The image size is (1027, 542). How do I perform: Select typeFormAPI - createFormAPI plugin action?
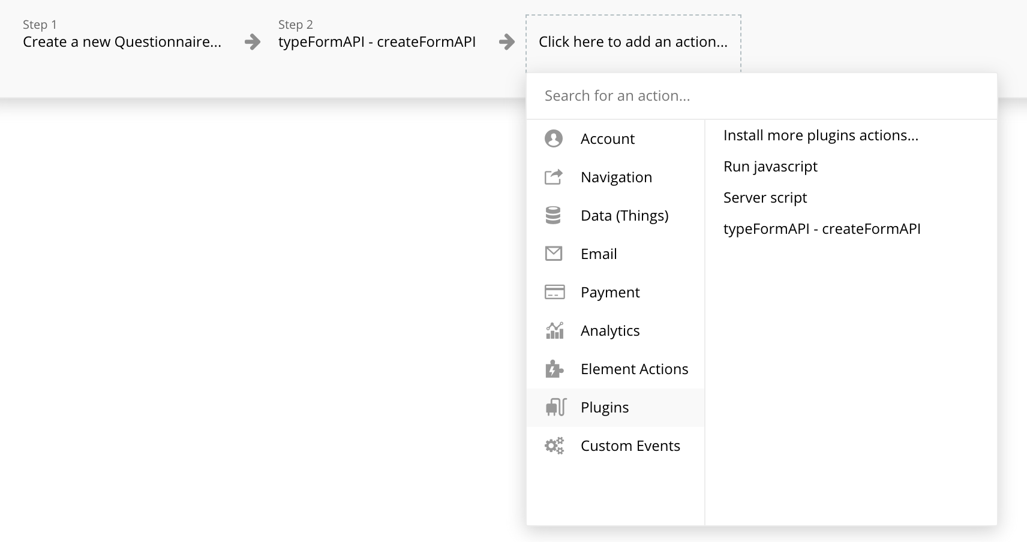(821, 228)
